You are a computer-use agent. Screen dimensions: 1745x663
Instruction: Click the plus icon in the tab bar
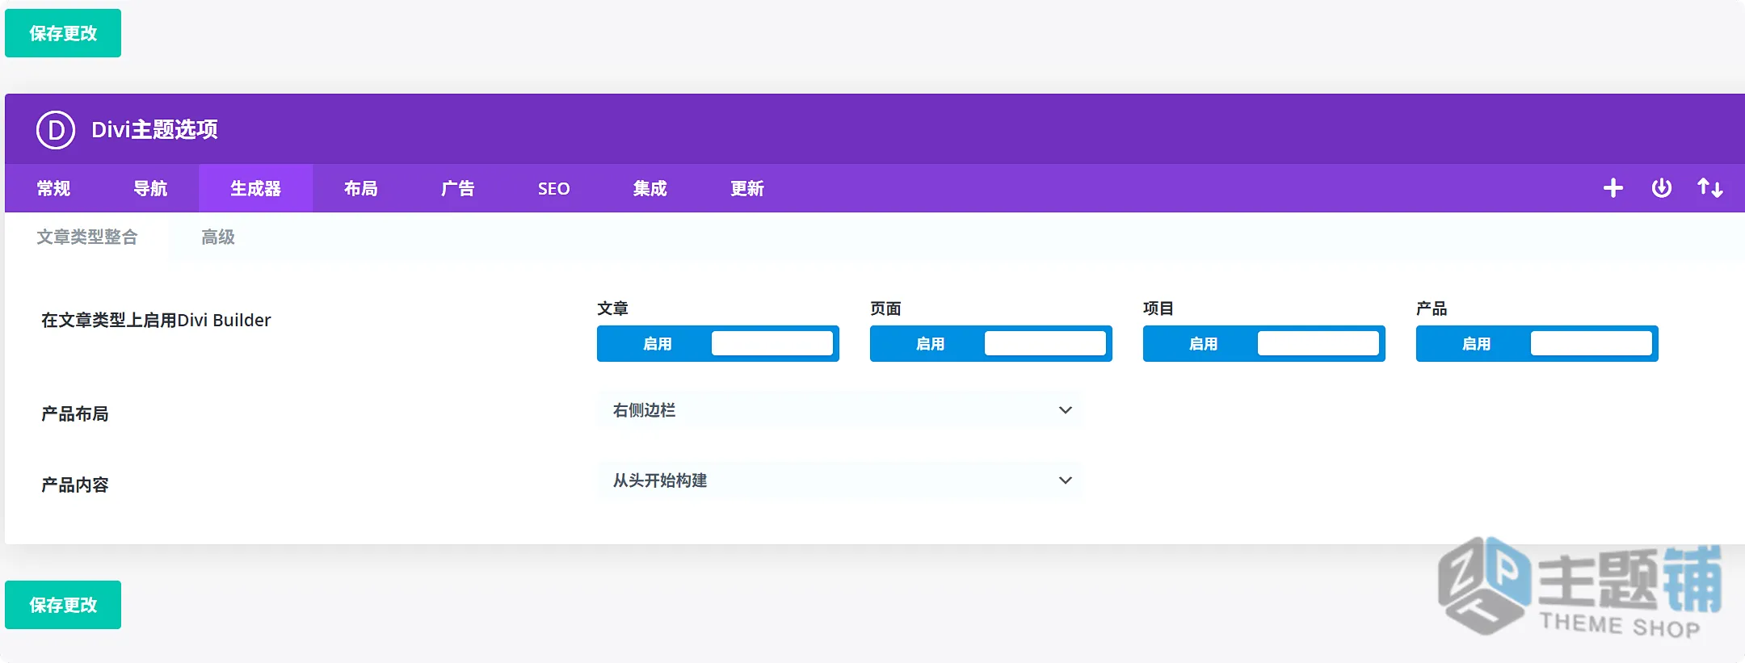(x=1613, y=188)
